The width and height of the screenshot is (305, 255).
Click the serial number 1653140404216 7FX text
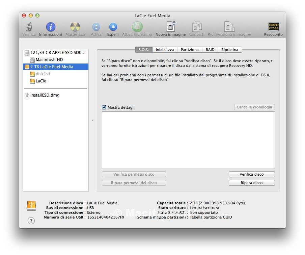click(106, 217)
